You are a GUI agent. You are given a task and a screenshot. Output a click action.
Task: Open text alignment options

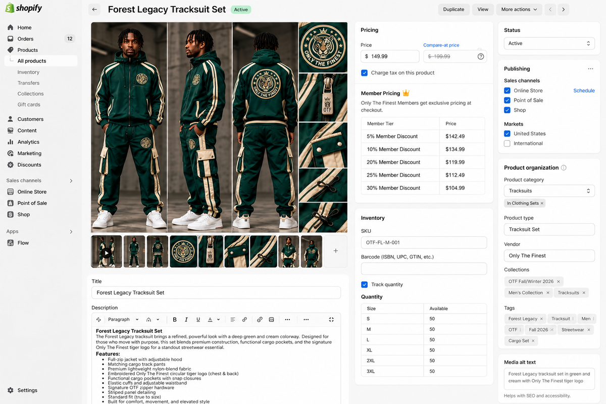(233, 320)
